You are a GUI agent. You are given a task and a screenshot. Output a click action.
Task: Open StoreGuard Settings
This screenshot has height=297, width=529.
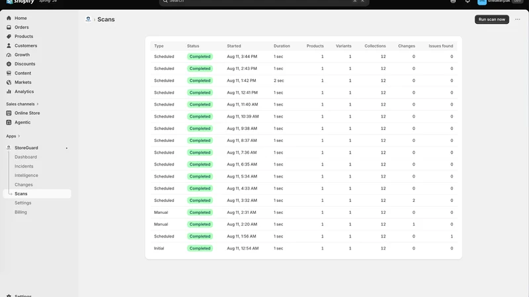[23, 203]
